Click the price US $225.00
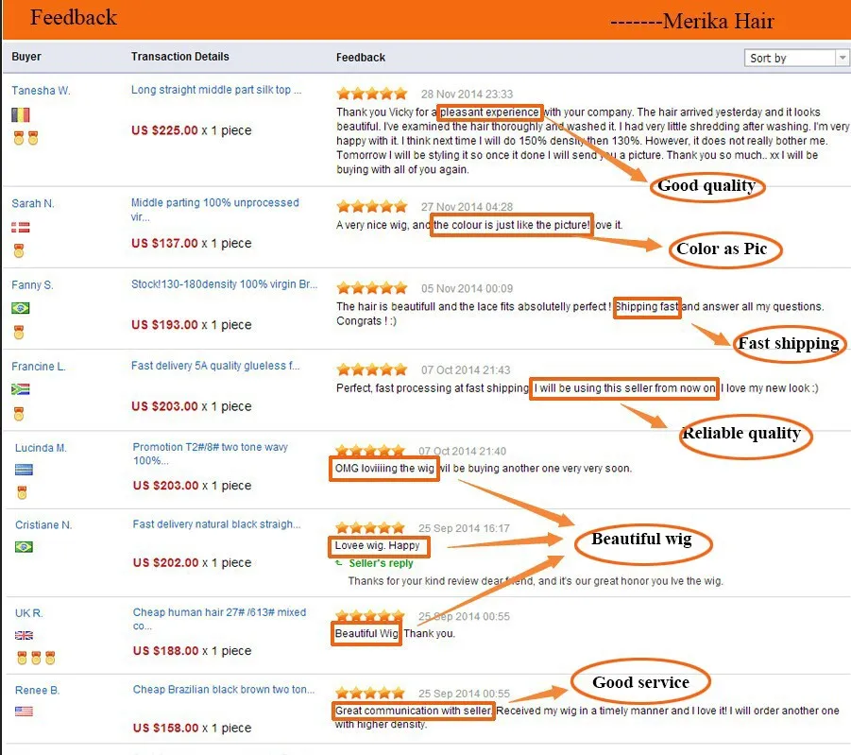The image size is (851, 755). [164, 130]
